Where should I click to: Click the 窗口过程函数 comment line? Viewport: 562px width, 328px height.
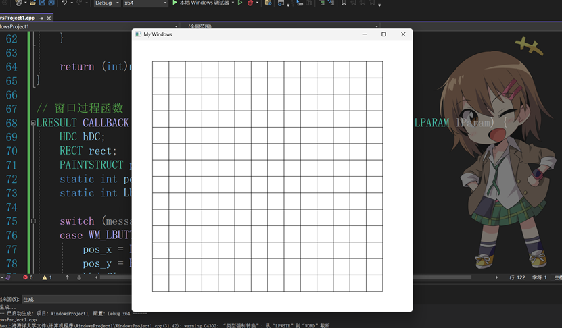pyautogui.click(x=80, y=109)
